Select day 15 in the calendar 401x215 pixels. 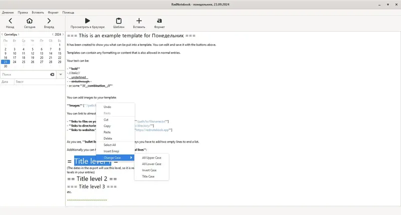click(60, 53)
